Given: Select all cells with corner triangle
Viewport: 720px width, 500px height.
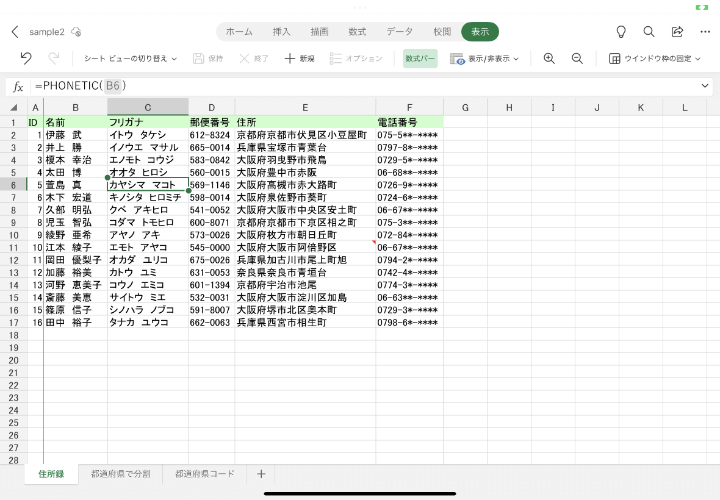Looking at the screenshot, I should [14, 107].
